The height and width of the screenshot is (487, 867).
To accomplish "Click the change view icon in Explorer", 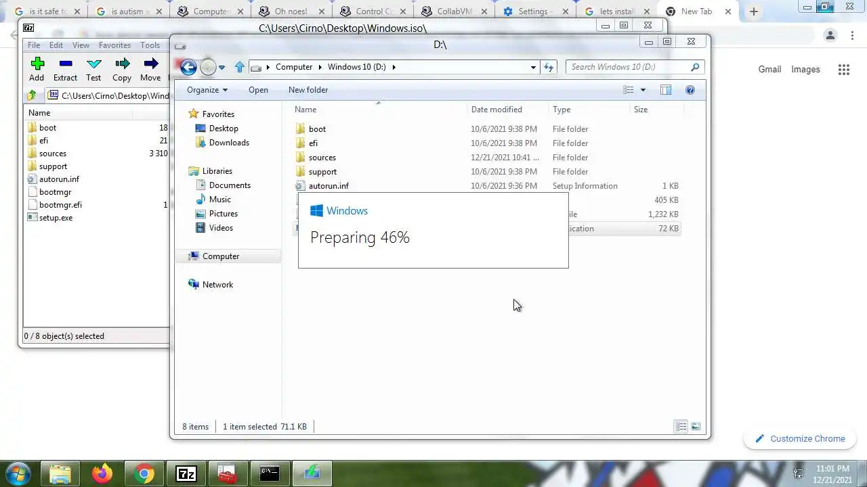I will (x=629, y=90).
